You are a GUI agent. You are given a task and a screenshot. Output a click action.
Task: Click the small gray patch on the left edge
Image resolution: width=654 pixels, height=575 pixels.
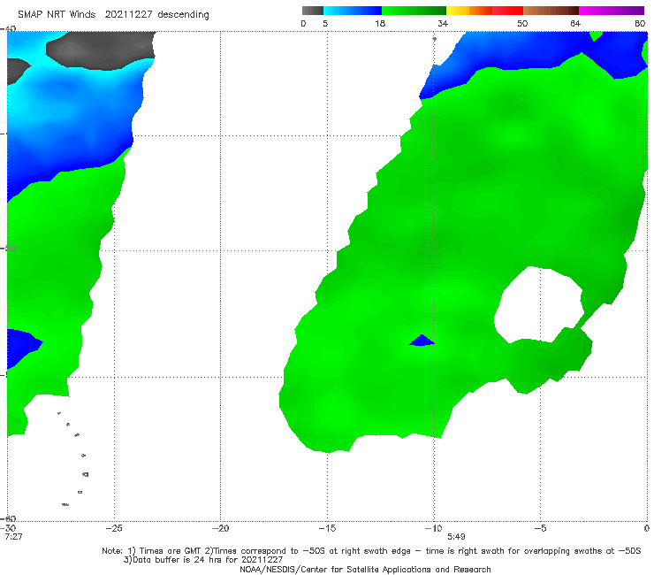18,72
